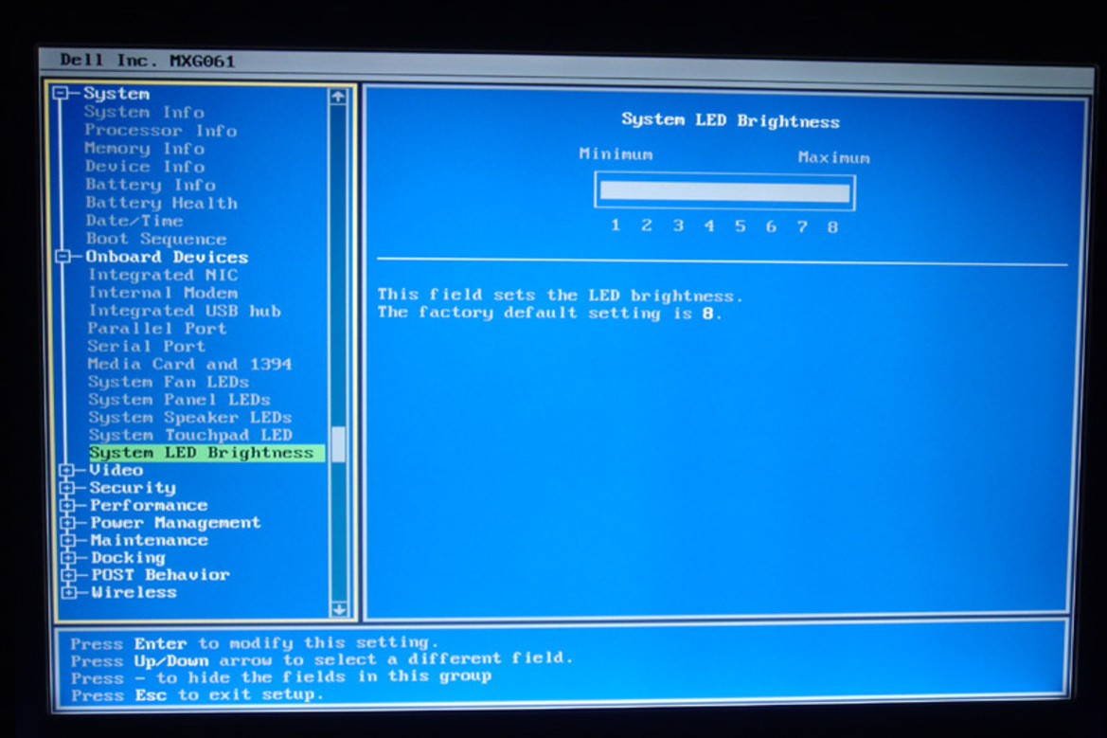The height and width of the screenshot is (738, 1107).
Task: Click the Onboard Devices group label
Action: (168, 257)
